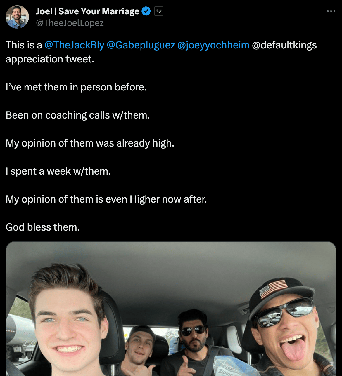Image resolution: width=342 pixels, height=376 pixels.
Task: Click the @TheeJoelLopez handle
Action: 70,23
